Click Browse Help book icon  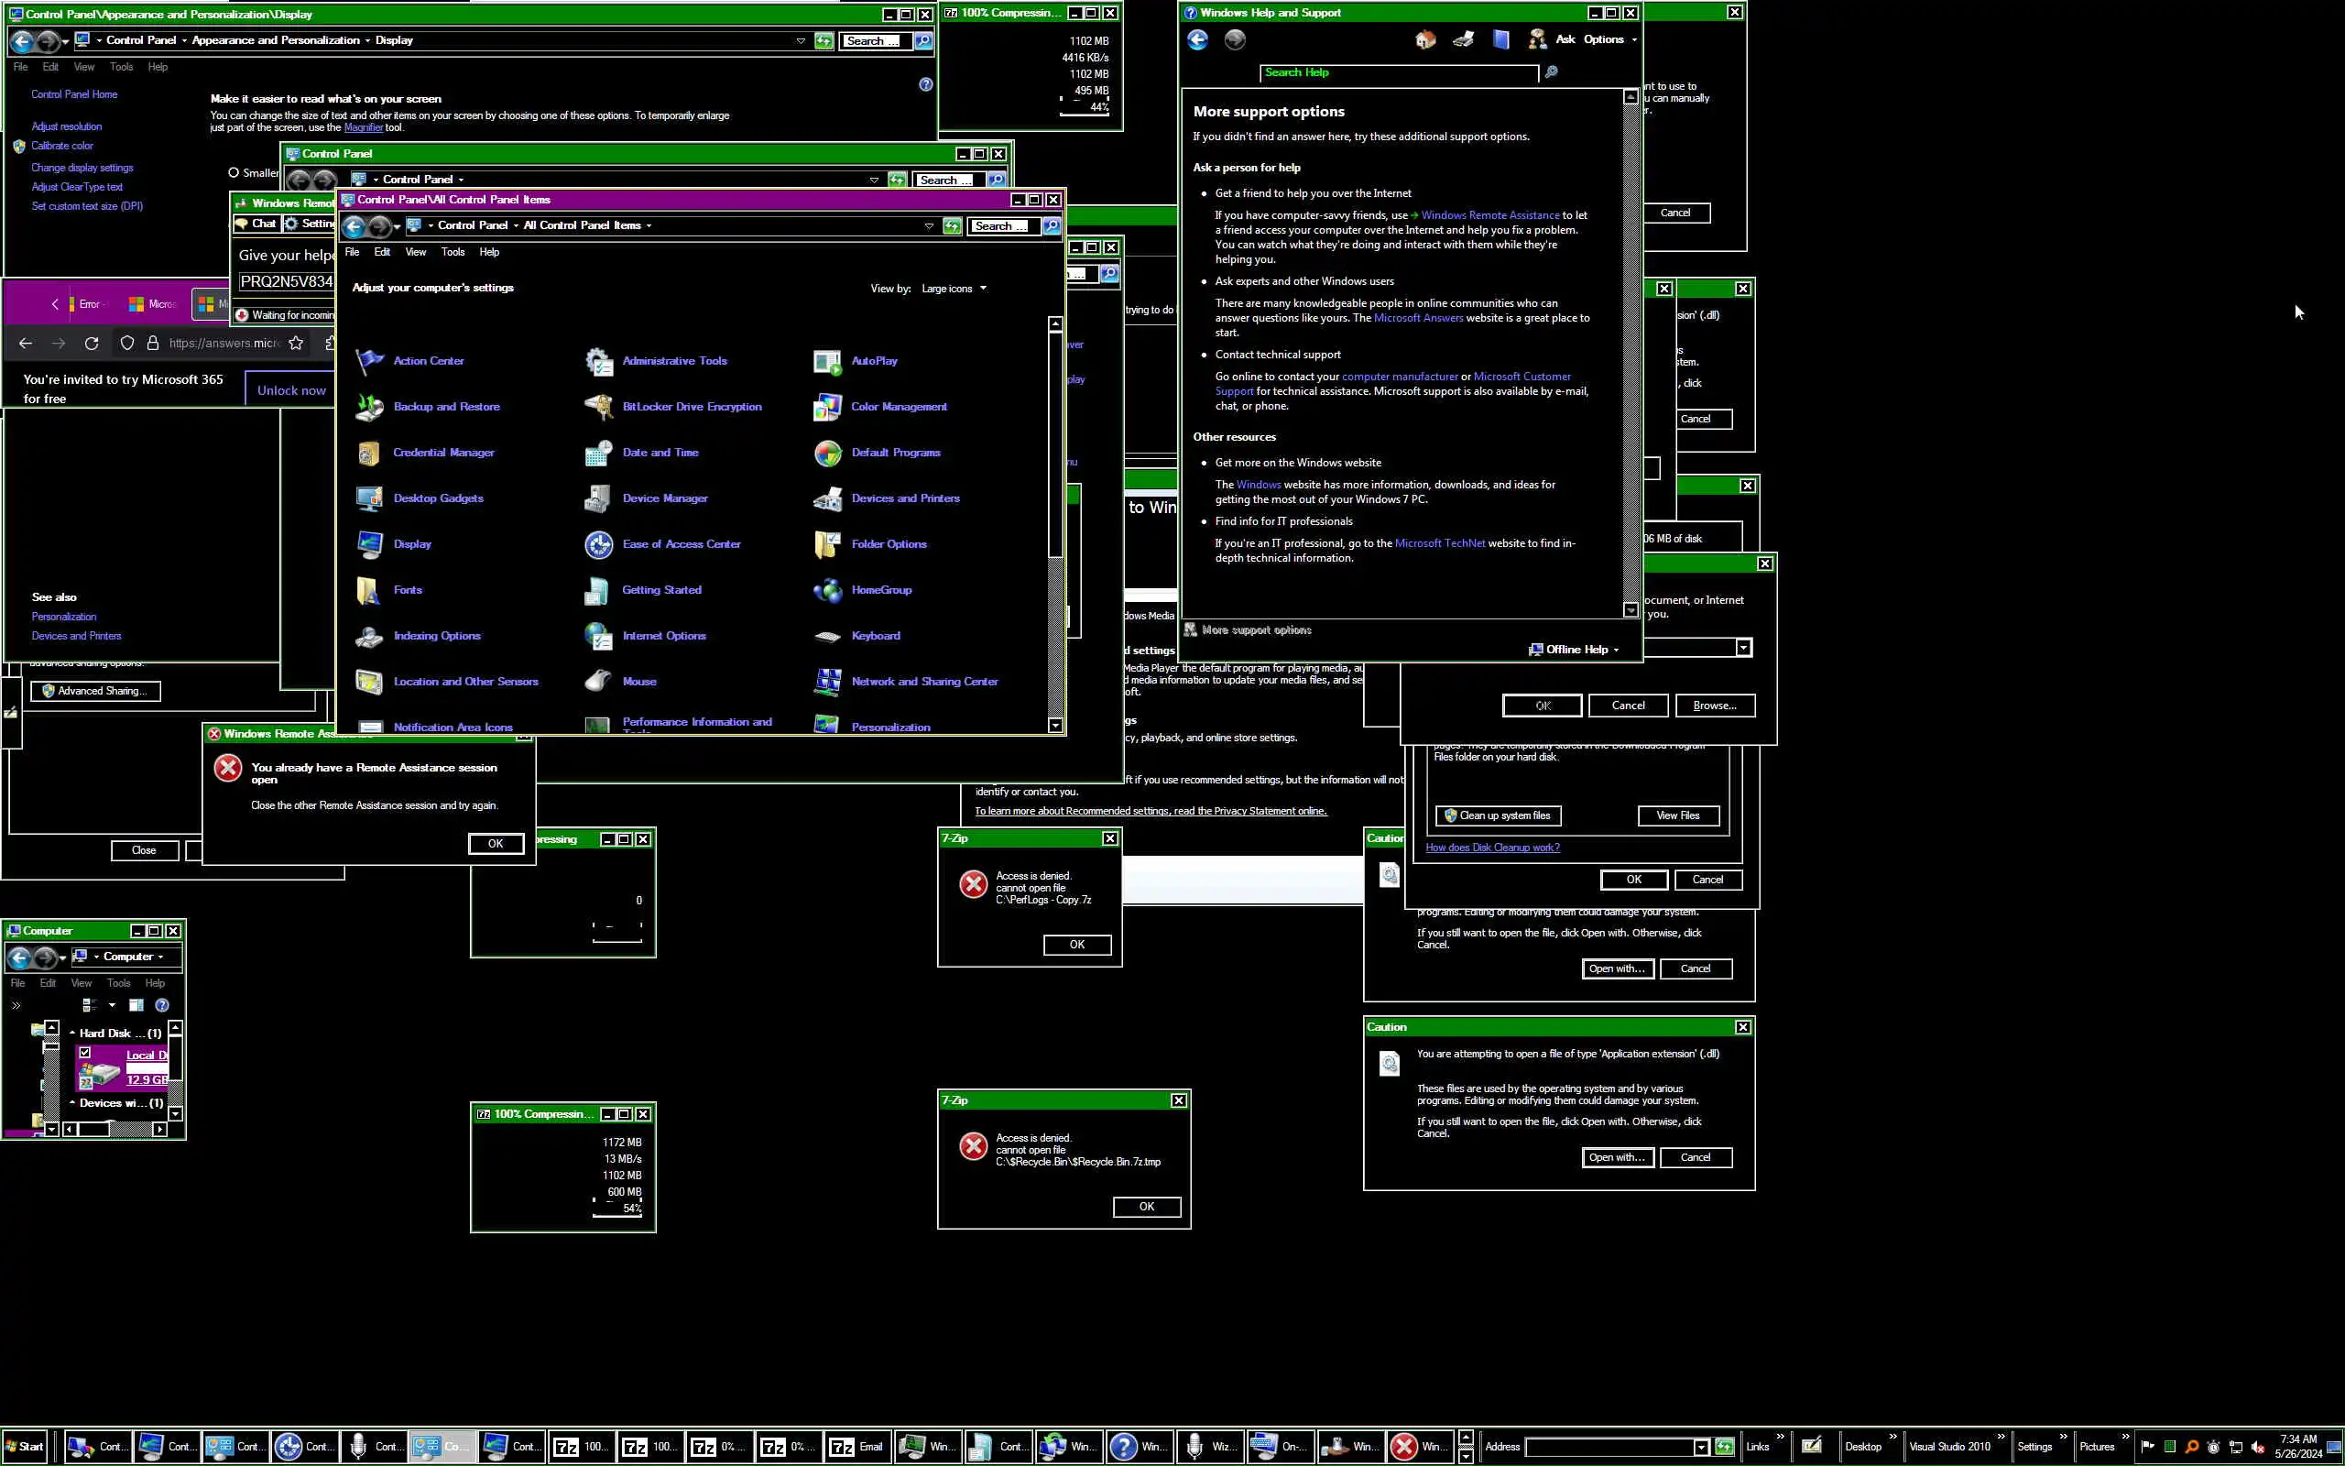tap(1501, 39)
